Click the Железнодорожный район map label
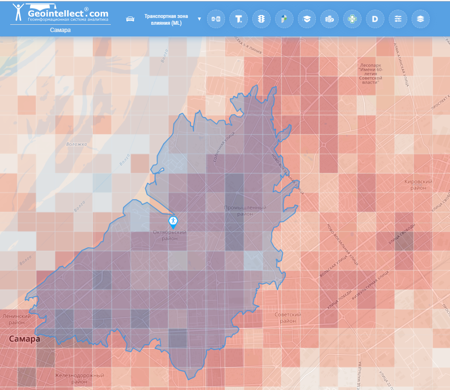Screen dimensions: 450x390 [x=80, y=378]
